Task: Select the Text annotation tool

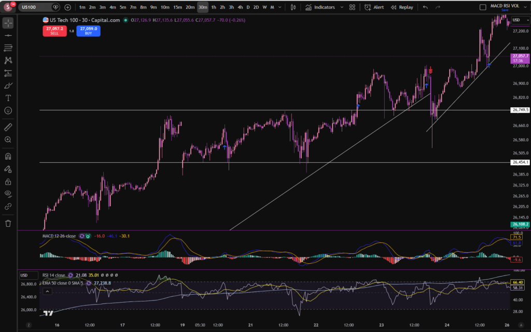Action: click(x=8, y=98)
